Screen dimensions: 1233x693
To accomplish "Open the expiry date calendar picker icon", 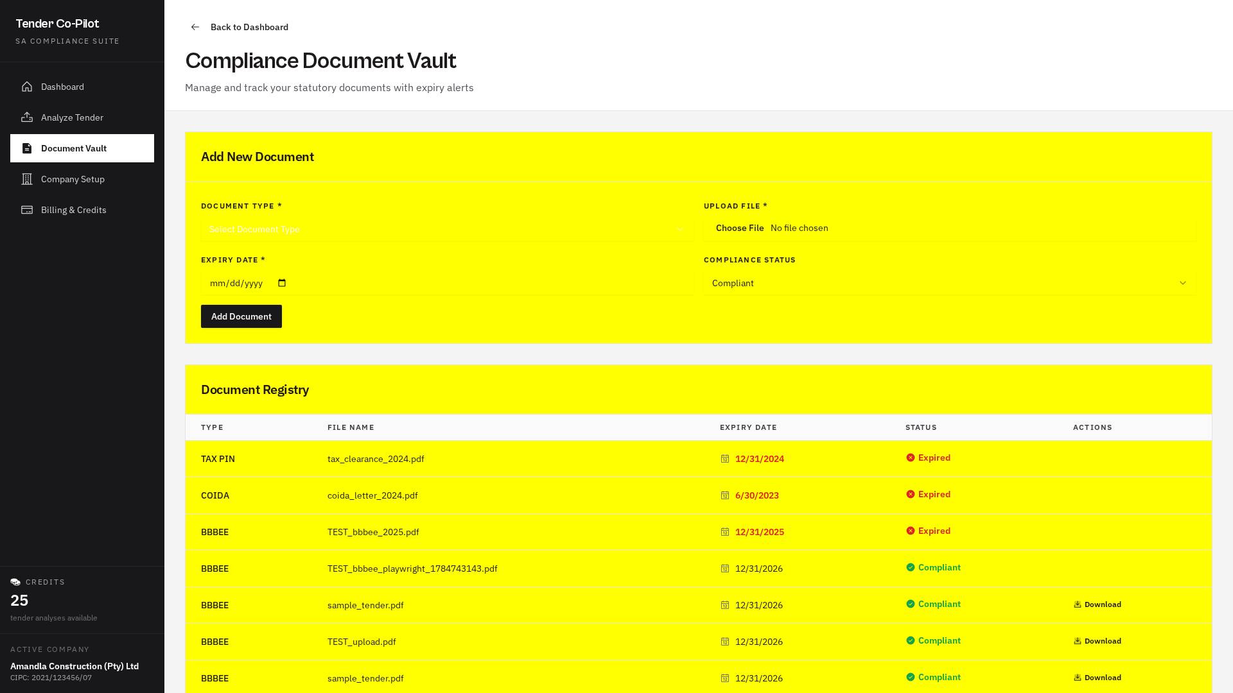I will point(282,283).
